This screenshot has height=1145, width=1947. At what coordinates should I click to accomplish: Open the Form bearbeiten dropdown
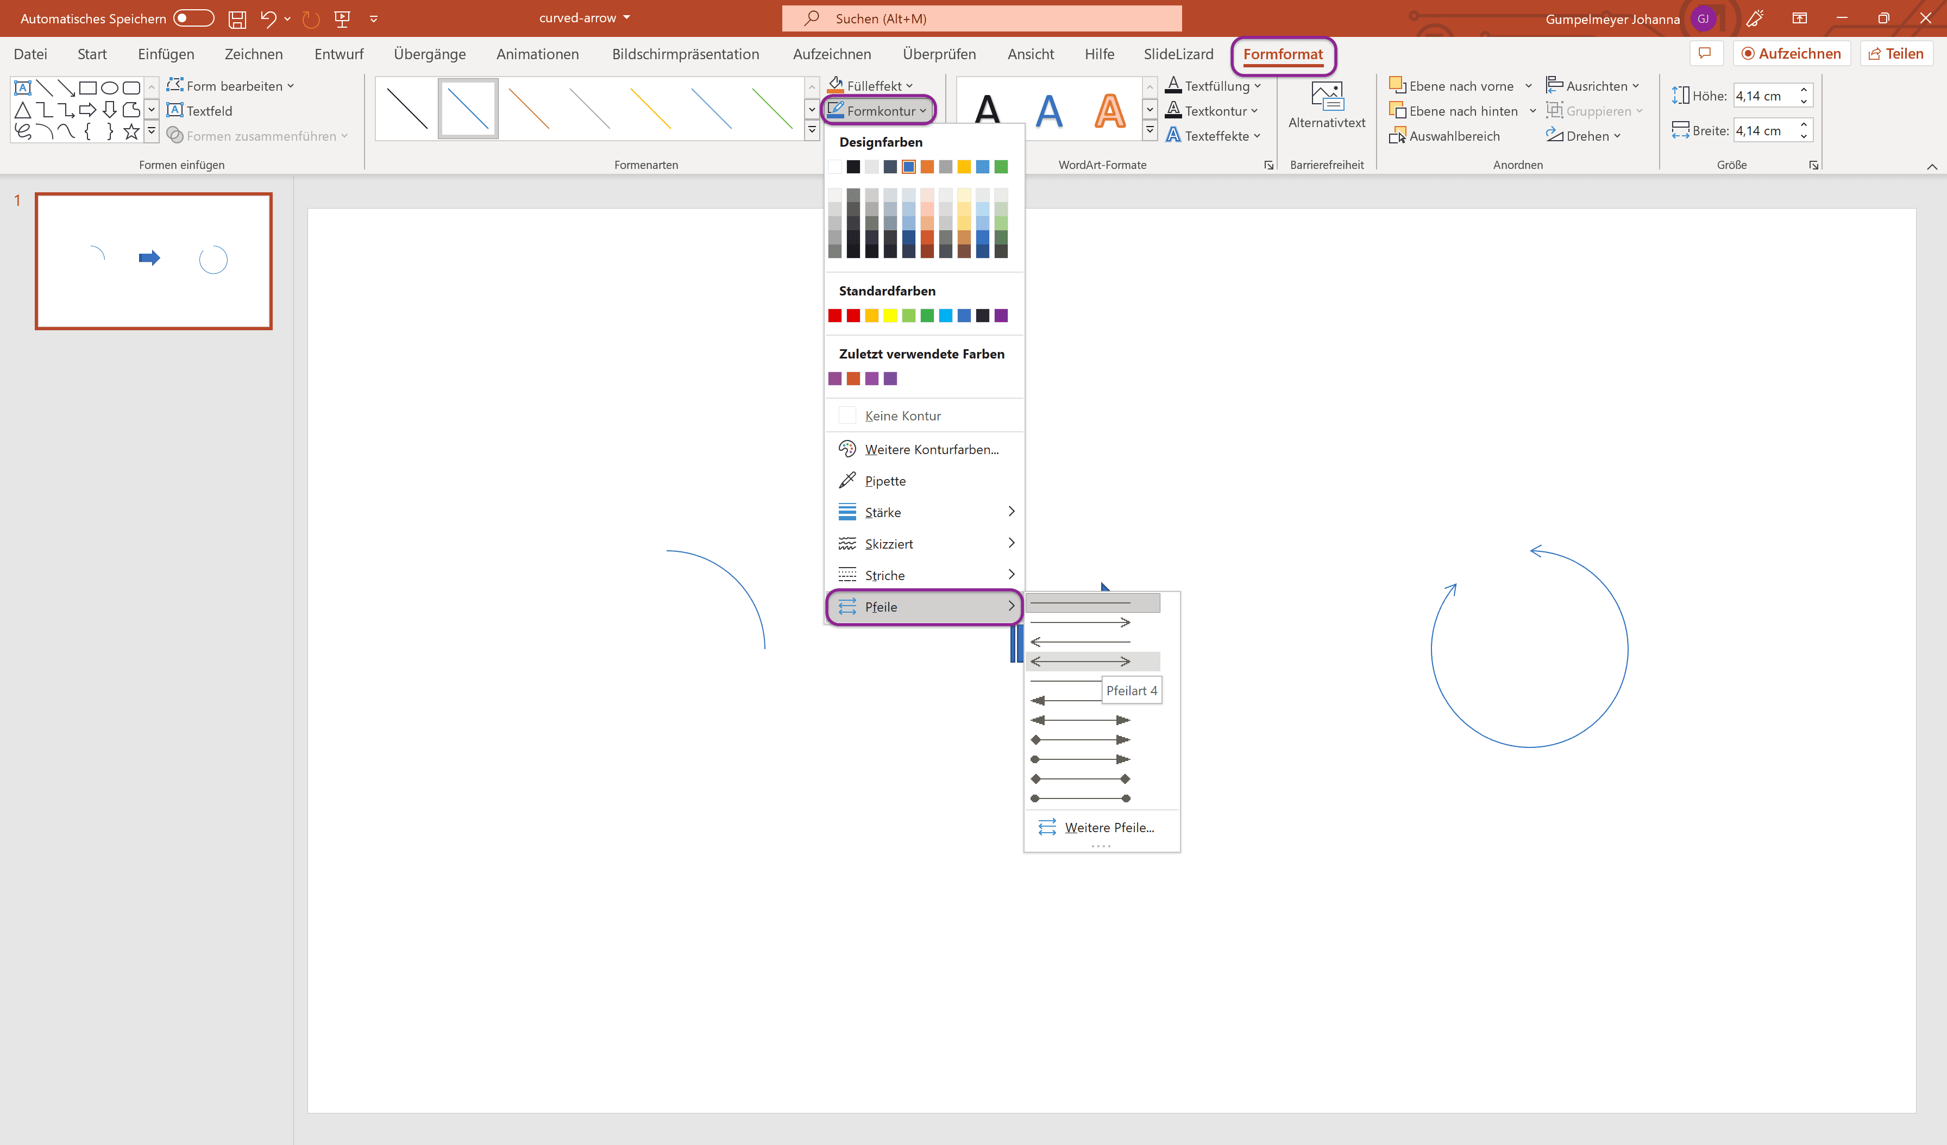231,86
